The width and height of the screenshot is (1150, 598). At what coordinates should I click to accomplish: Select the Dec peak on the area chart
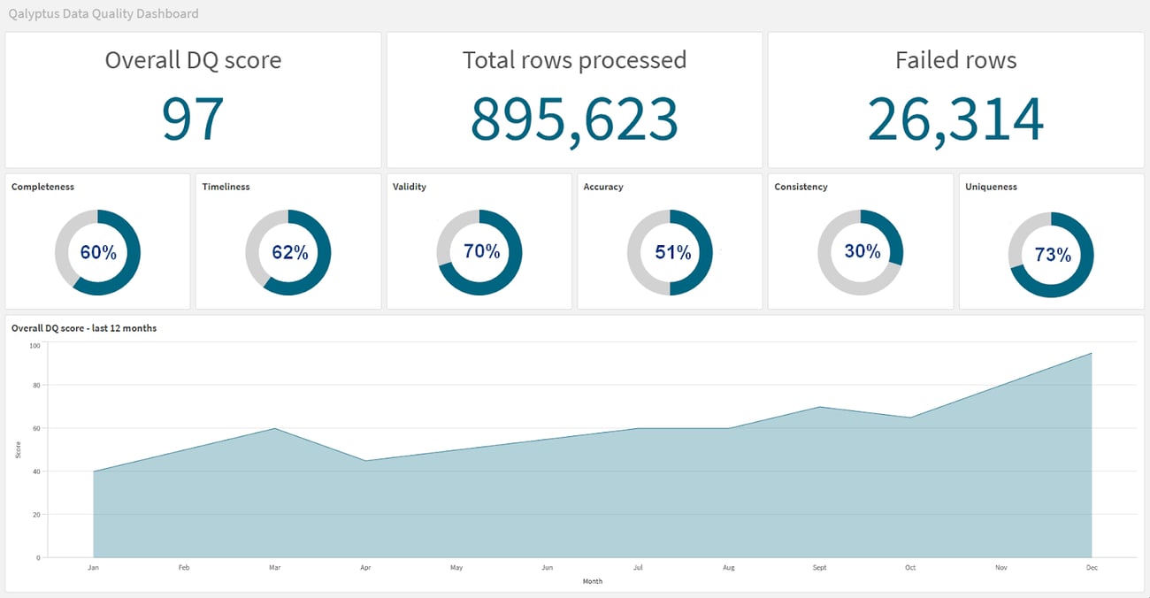point(1092,354)
